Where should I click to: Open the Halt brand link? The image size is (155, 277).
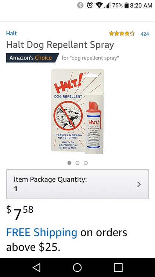[11, 33]
